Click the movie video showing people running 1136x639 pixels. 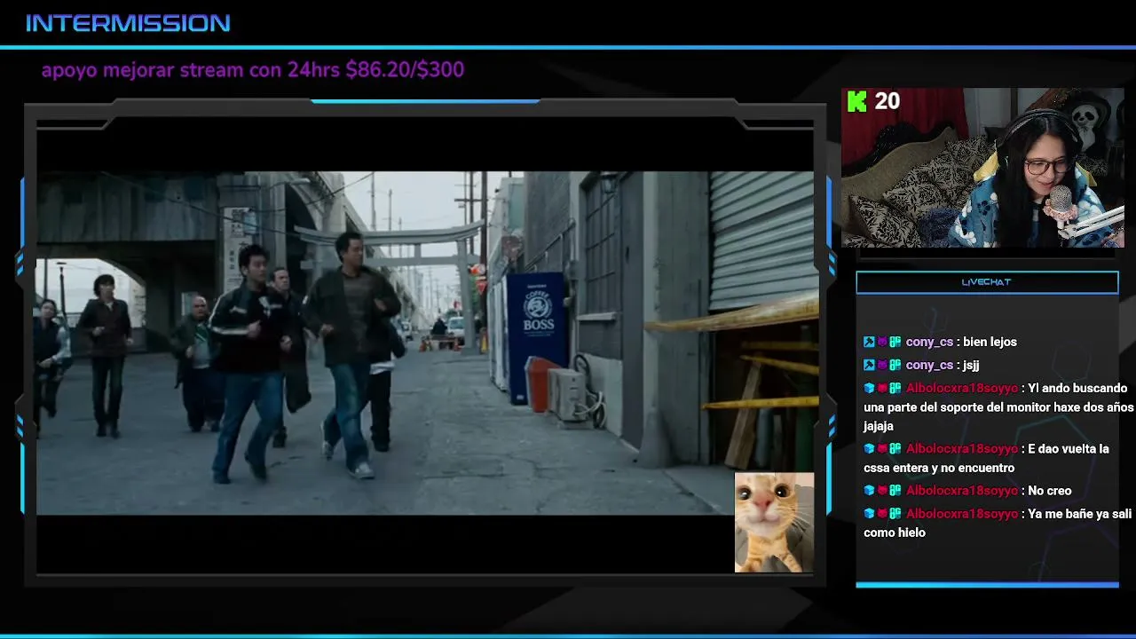pos(424,343)
